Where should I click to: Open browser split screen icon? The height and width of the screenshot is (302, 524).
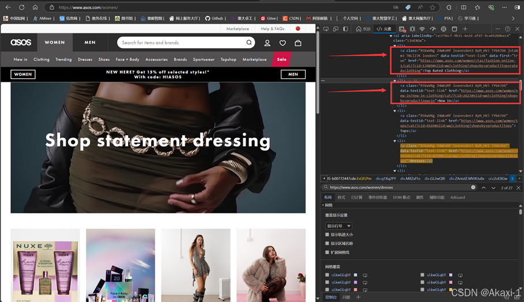coord(464,7)
